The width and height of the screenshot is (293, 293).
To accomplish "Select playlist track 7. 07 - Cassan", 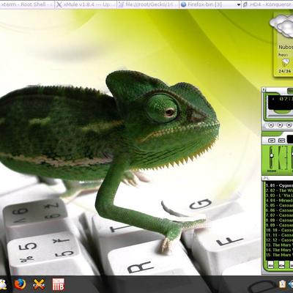I will tap(279, 215).
